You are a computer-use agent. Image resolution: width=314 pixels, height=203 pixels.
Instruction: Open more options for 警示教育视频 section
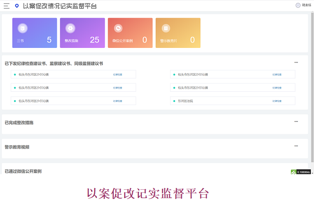pos(296,146)
